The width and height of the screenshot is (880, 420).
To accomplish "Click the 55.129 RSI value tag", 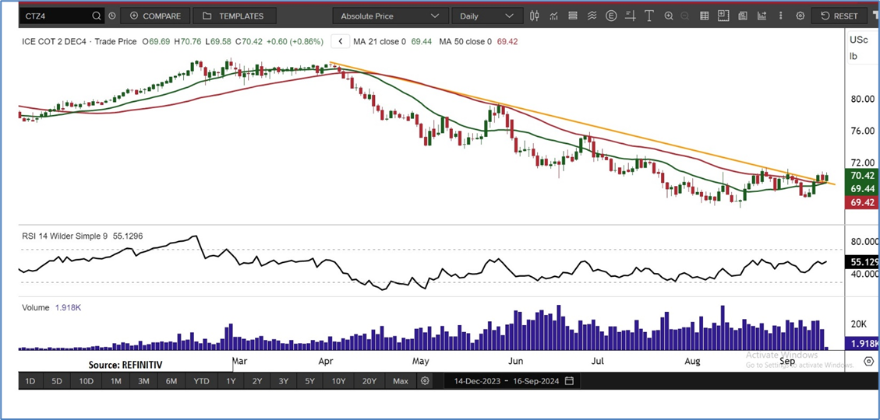I will [862, 261].
